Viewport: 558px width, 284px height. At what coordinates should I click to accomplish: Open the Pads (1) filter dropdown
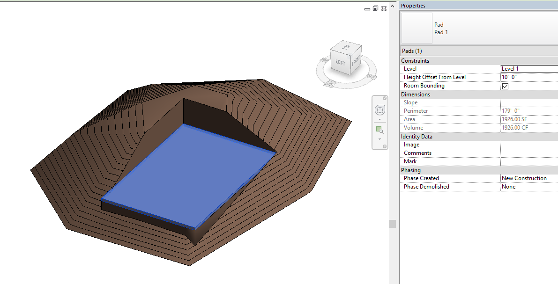tap(479, 51)
